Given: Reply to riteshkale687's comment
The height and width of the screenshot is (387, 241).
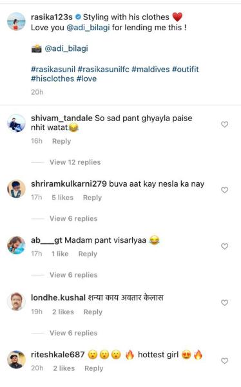Looking at the screenshot, I should coord(94,368).
